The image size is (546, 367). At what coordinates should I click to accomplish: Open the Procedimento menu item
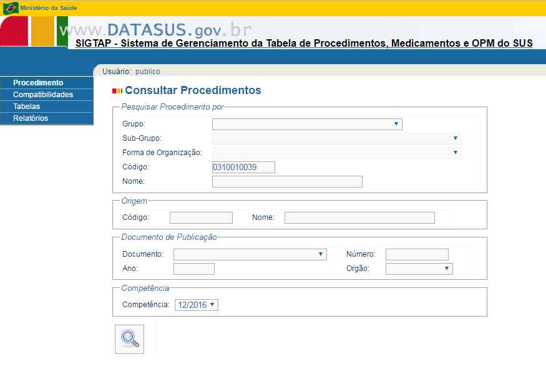pos(38,83)
